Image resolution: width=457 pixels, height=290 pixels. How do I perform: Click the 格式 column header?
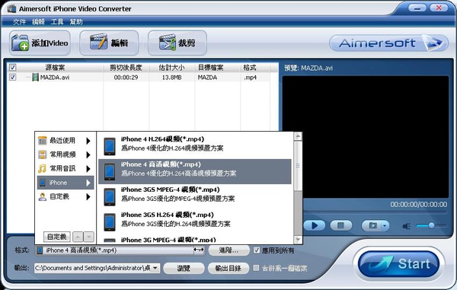(x=250, y=68)
